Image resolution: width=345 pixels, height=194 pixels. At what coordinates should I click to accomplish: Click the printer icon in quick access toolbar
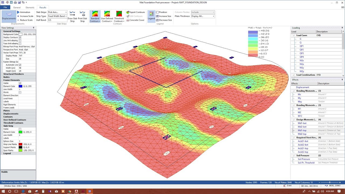15,2
